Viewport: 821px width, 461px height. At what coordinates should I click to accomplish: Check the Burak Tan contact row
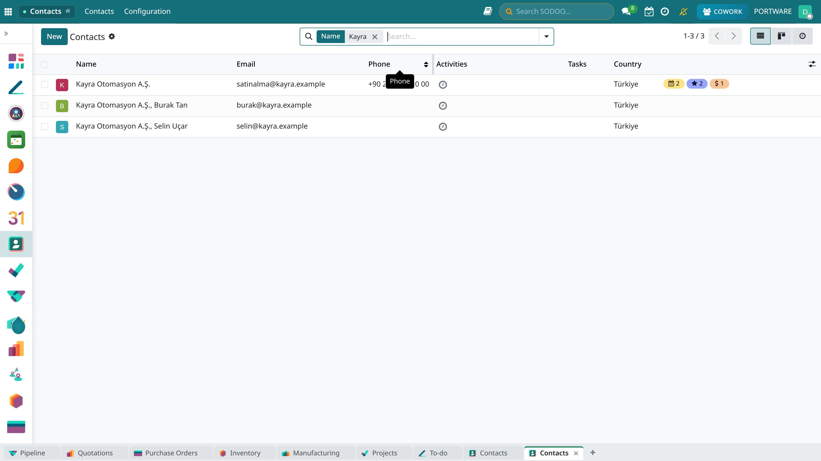pos(45,105)
